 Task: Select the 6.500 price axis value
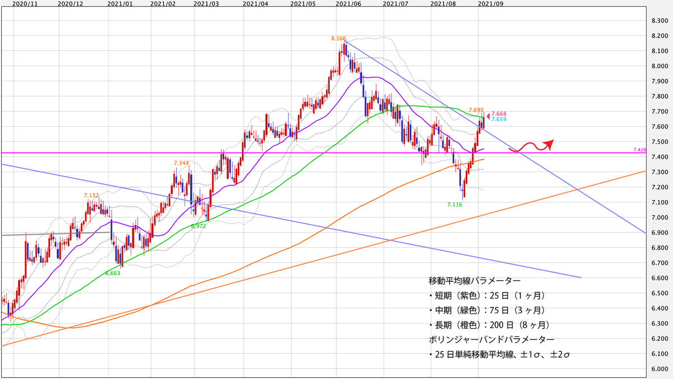(x=660, y=293)
